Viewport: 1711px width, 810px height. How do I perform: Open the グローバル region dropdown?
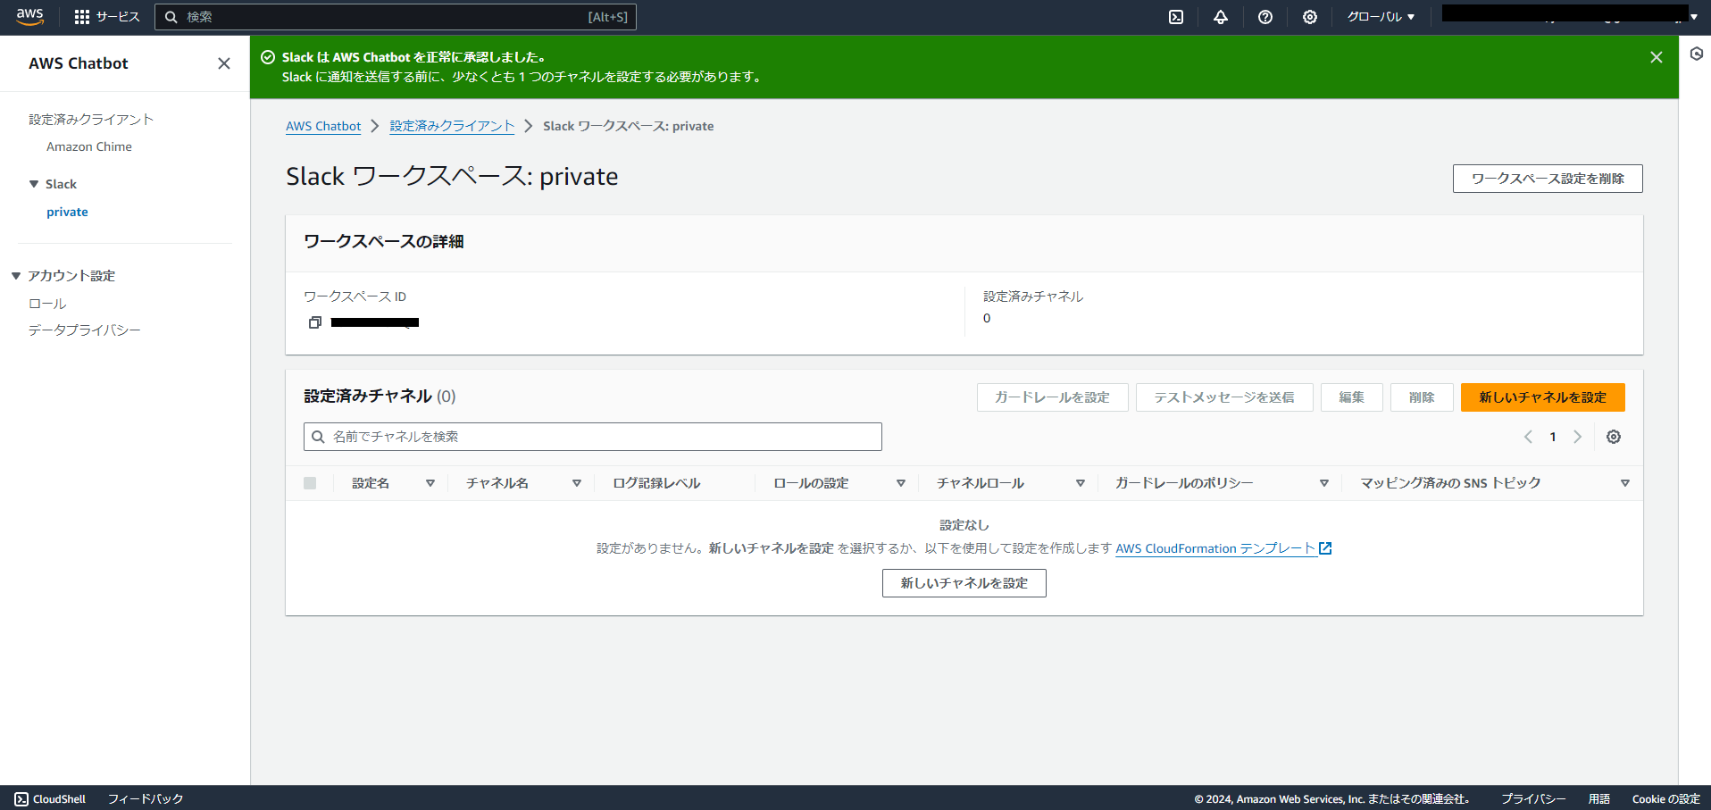1381,17
